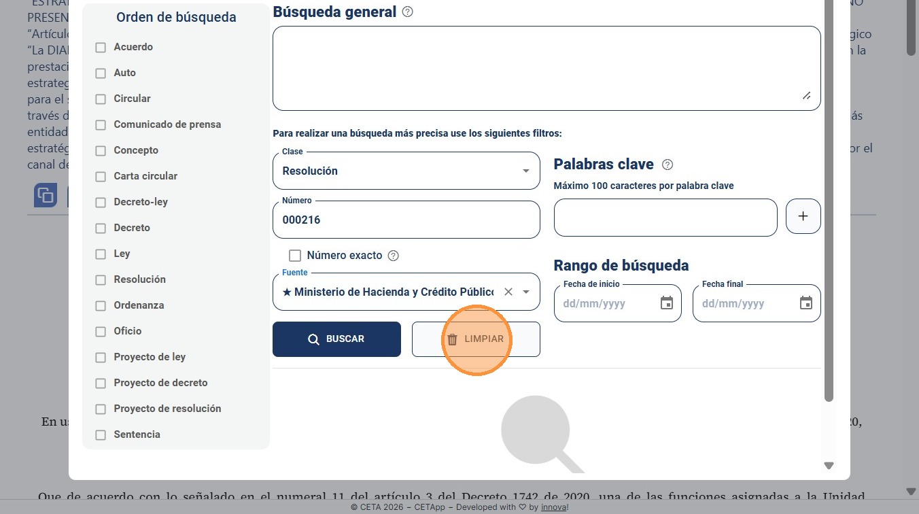Tick the Sentencia checkbox
This screenshot has height=514, width=919.
[101, 435]
